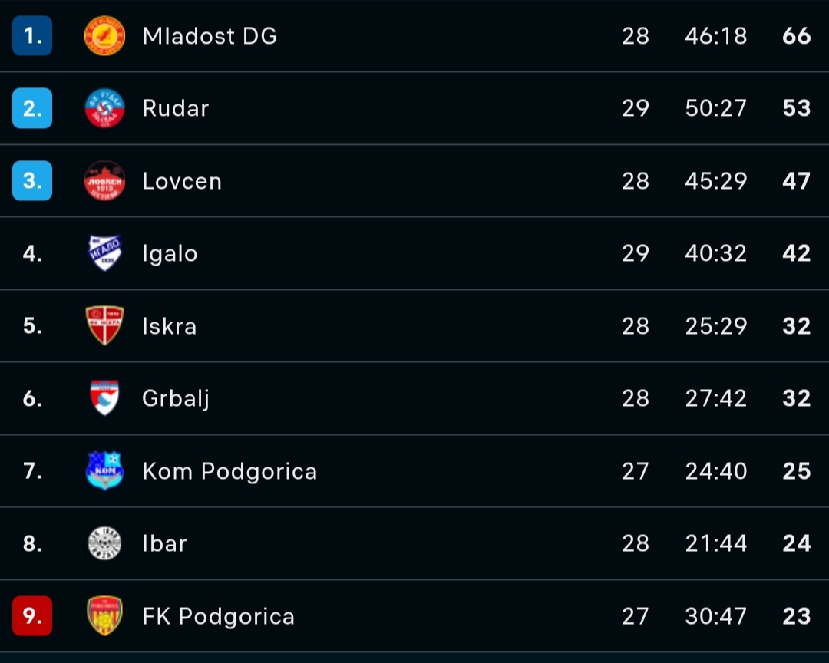Screen dimensions: 829x663
Task: Tap Lovcen's 47 points value
Action: [796, 181]
